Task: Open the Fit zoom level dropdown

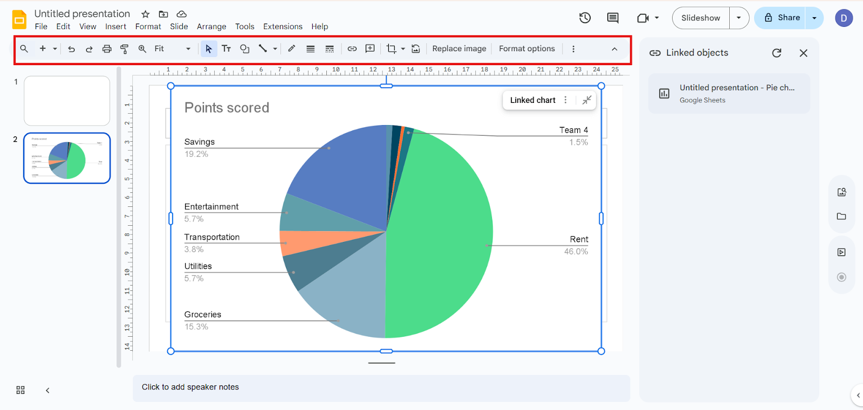Action: [x=172, y=49]
